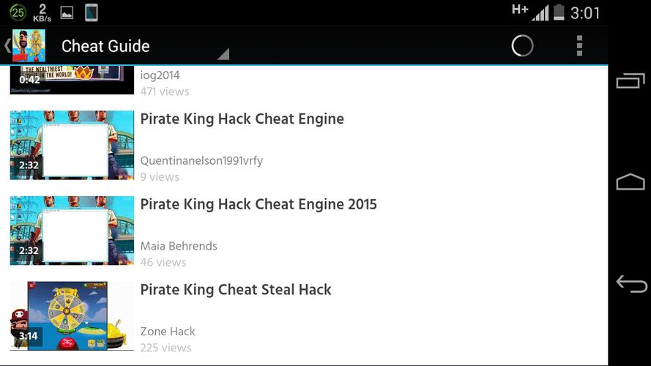Tap the Cheat Guide app icon
Image resolution: width=651 pixels, height=366 pixels.
[29, 46]
